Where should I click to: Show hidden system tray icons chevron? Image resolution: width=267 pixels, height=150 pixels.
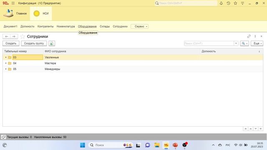point(213,145)
